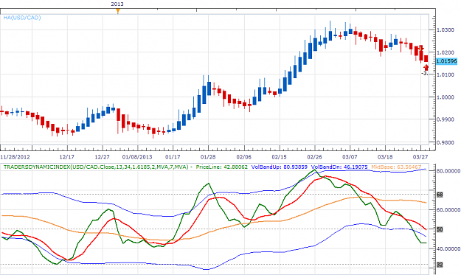Click the MktBase: 63.56467 value
461x275 pixels.
click(396, 167)
